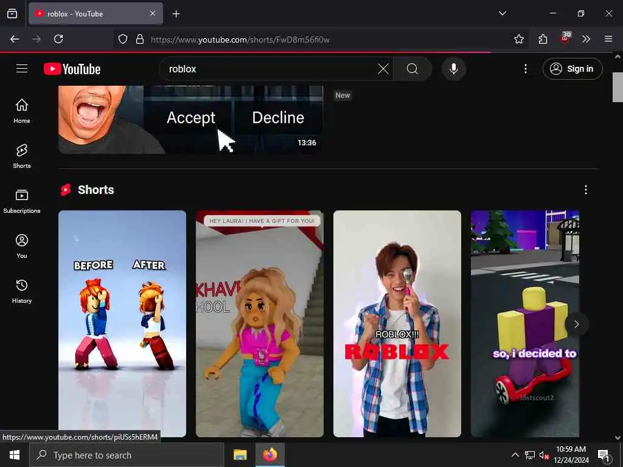Screen dimensions: 623x467
Task: Click the padlock site info icon
Action: click(140, 39)
